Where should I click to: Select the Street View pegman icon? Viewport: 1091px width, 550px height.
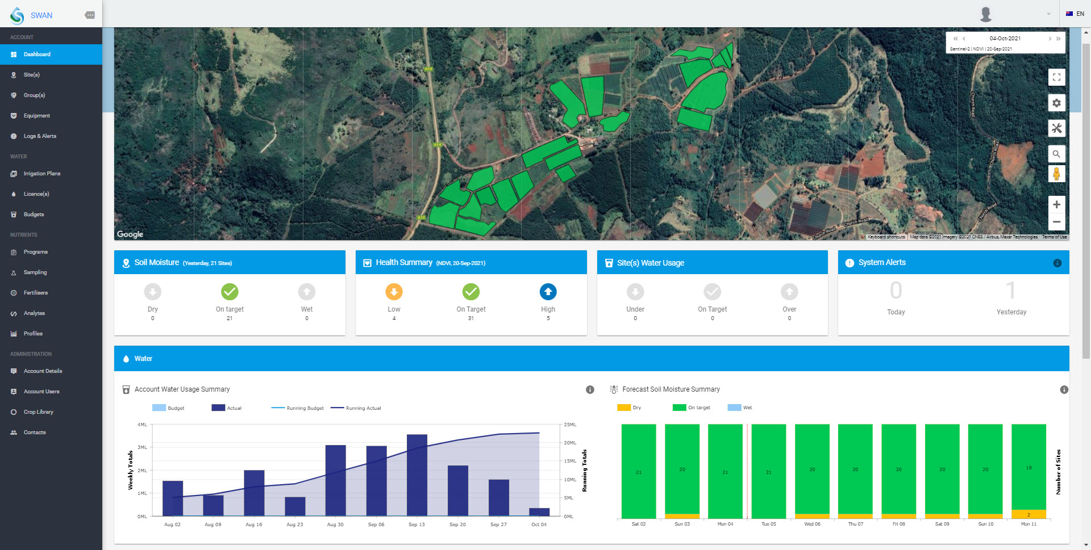click(1056, 174)
